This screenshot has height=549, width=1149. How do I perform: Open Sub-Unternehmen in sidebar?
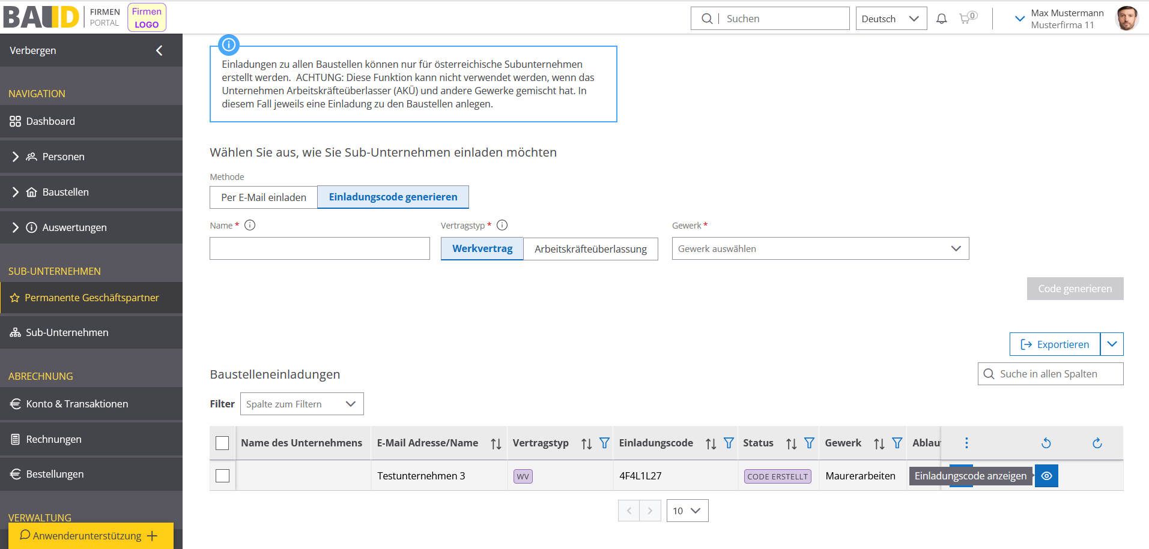67,332
